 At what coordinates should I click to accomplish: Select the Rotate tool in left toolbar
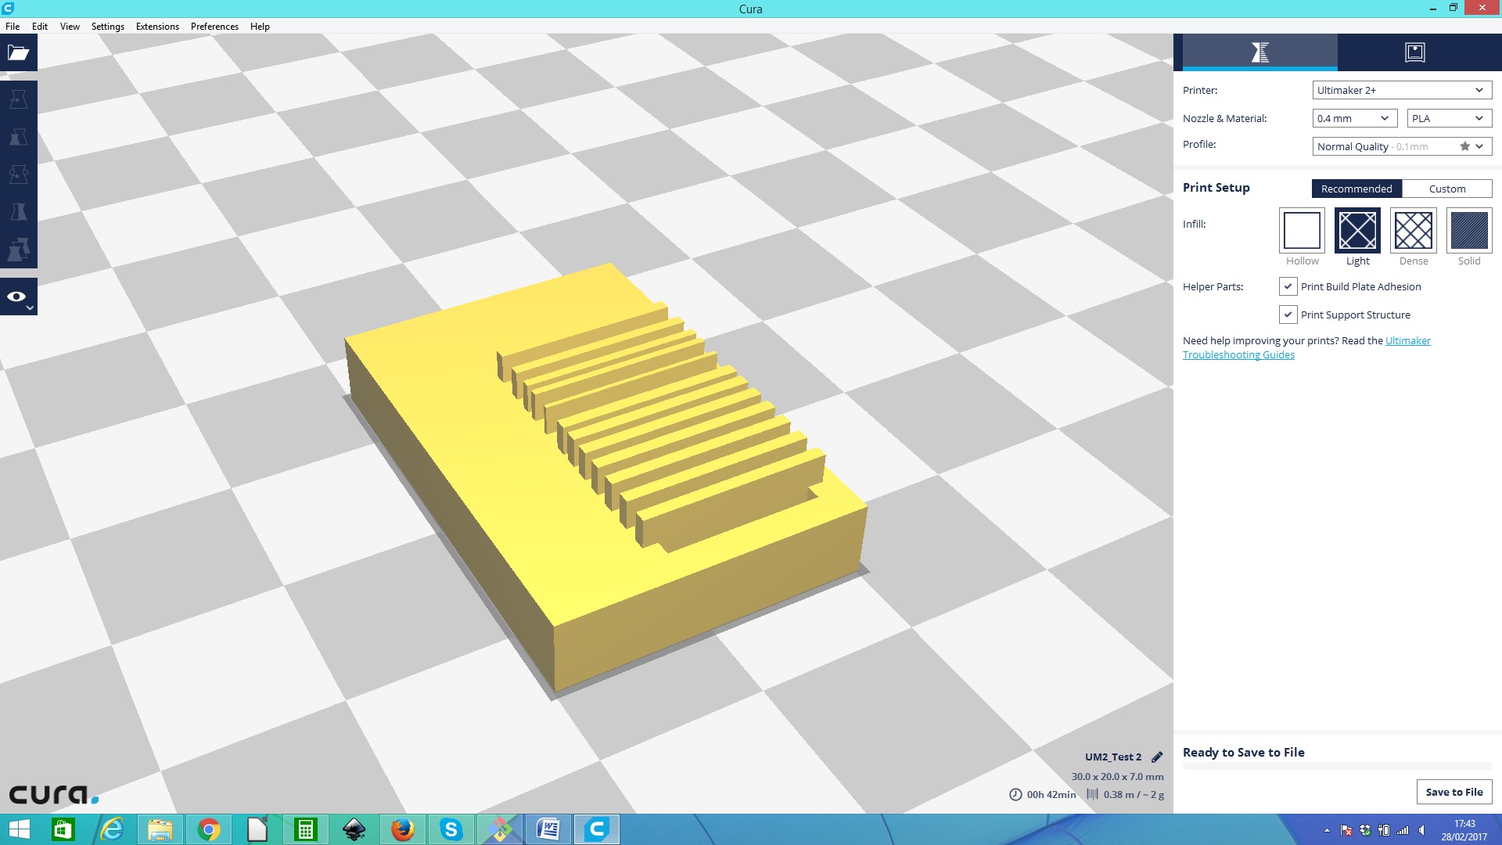coord(18,174)
